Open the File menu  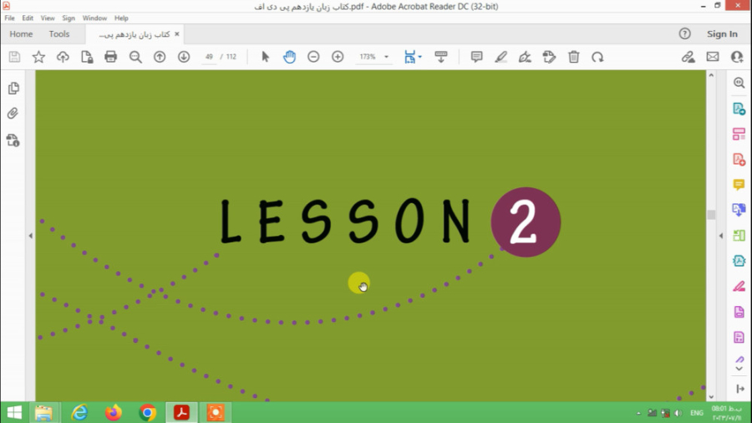click(x=9, y=18)
